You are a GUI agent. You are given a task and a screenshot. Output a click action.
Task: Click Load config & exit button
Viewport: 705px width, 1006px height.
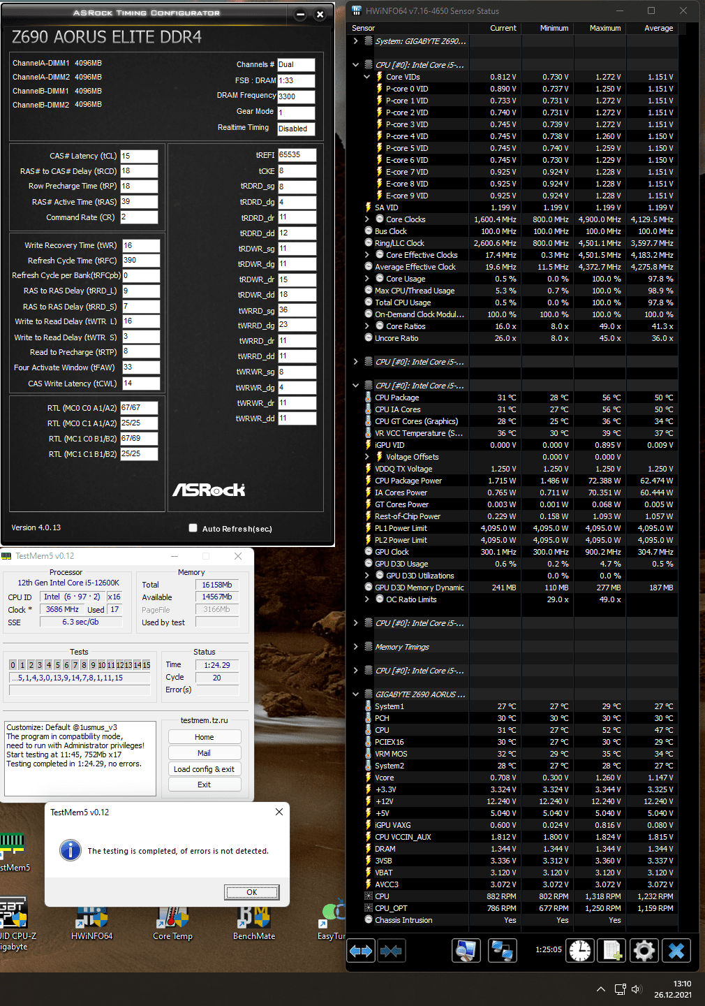point(205,769)
